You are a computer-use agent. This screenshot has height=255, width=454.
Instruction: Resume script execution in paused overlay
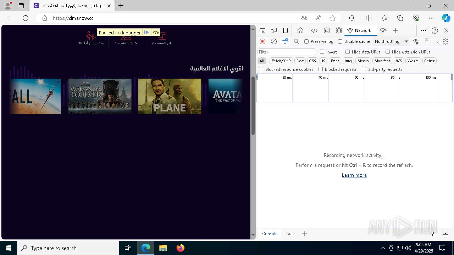point(146,33)
